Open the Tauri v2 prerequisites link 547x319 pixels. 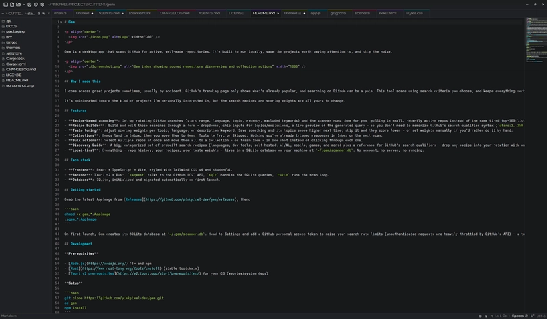[x=92, y=273]
